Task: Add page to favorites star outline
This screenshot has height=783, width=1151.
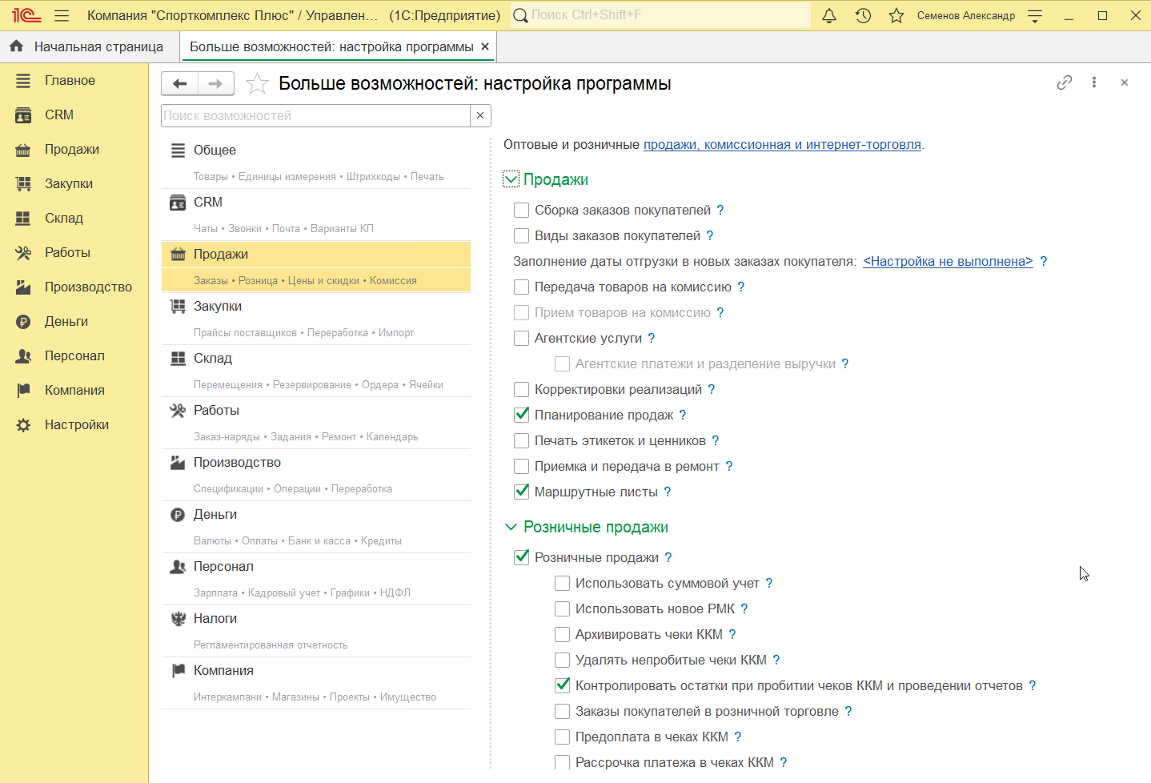Action: (x=257, y=83)
